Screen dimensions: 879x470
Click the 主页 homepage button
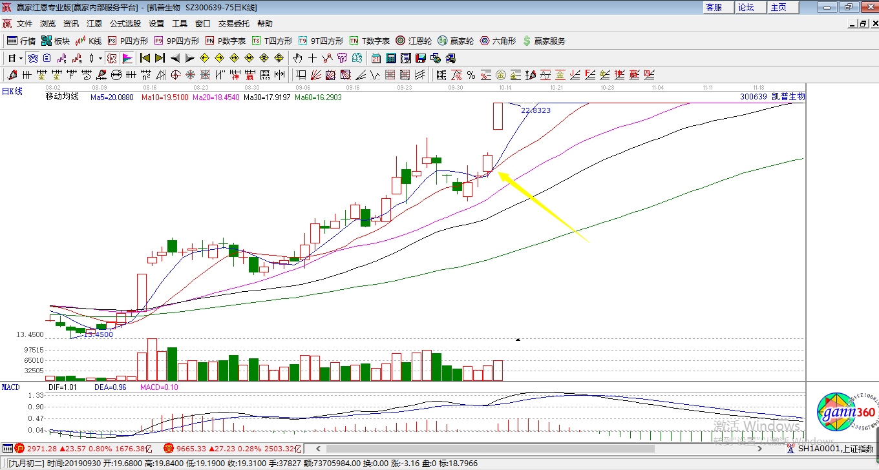click(783, 7)
